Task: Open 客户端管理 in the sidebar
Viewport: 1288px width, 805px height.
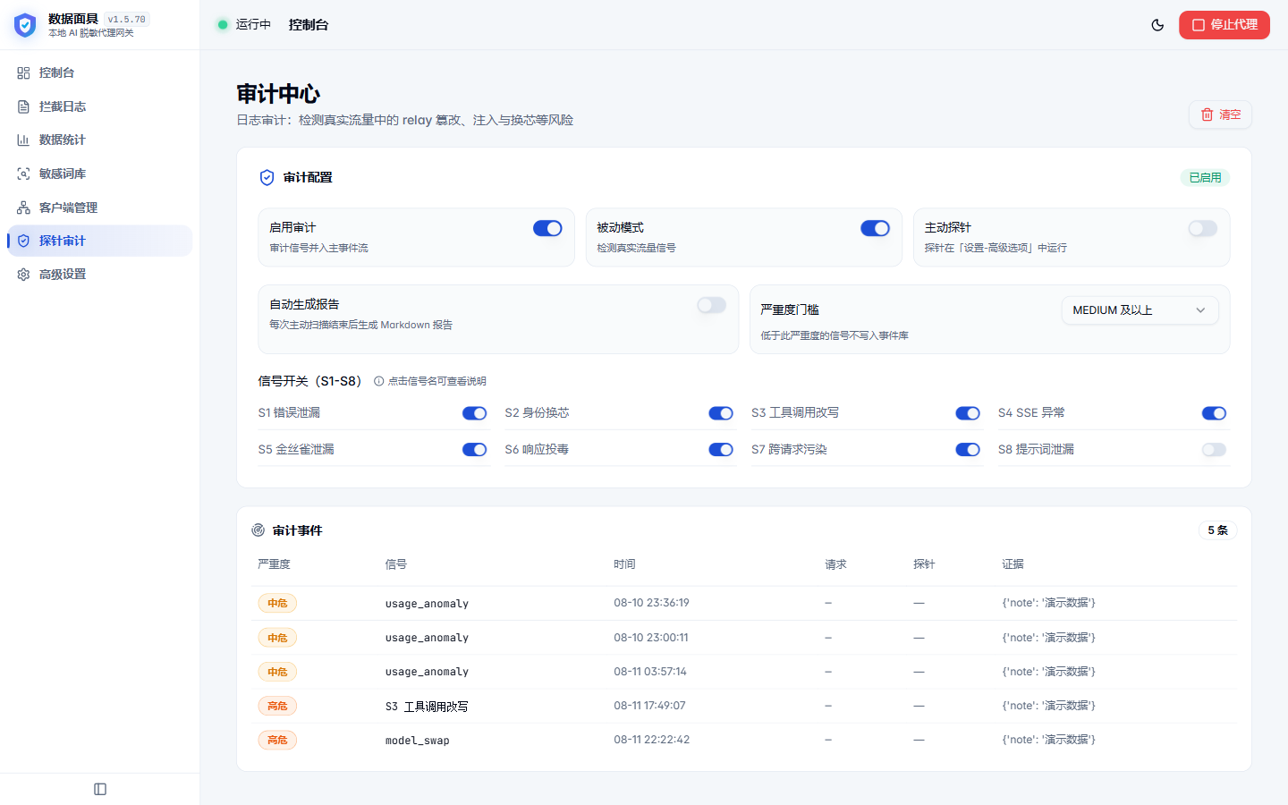Action: pyautogui.click(x=99, y=208)
